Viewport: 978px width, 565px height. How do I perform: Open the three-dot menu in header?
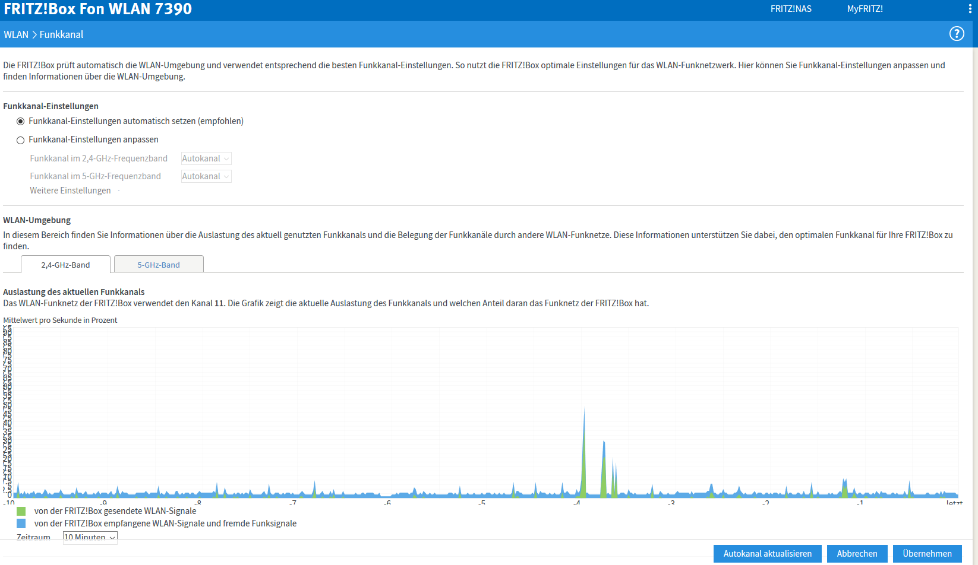point(970,9)
